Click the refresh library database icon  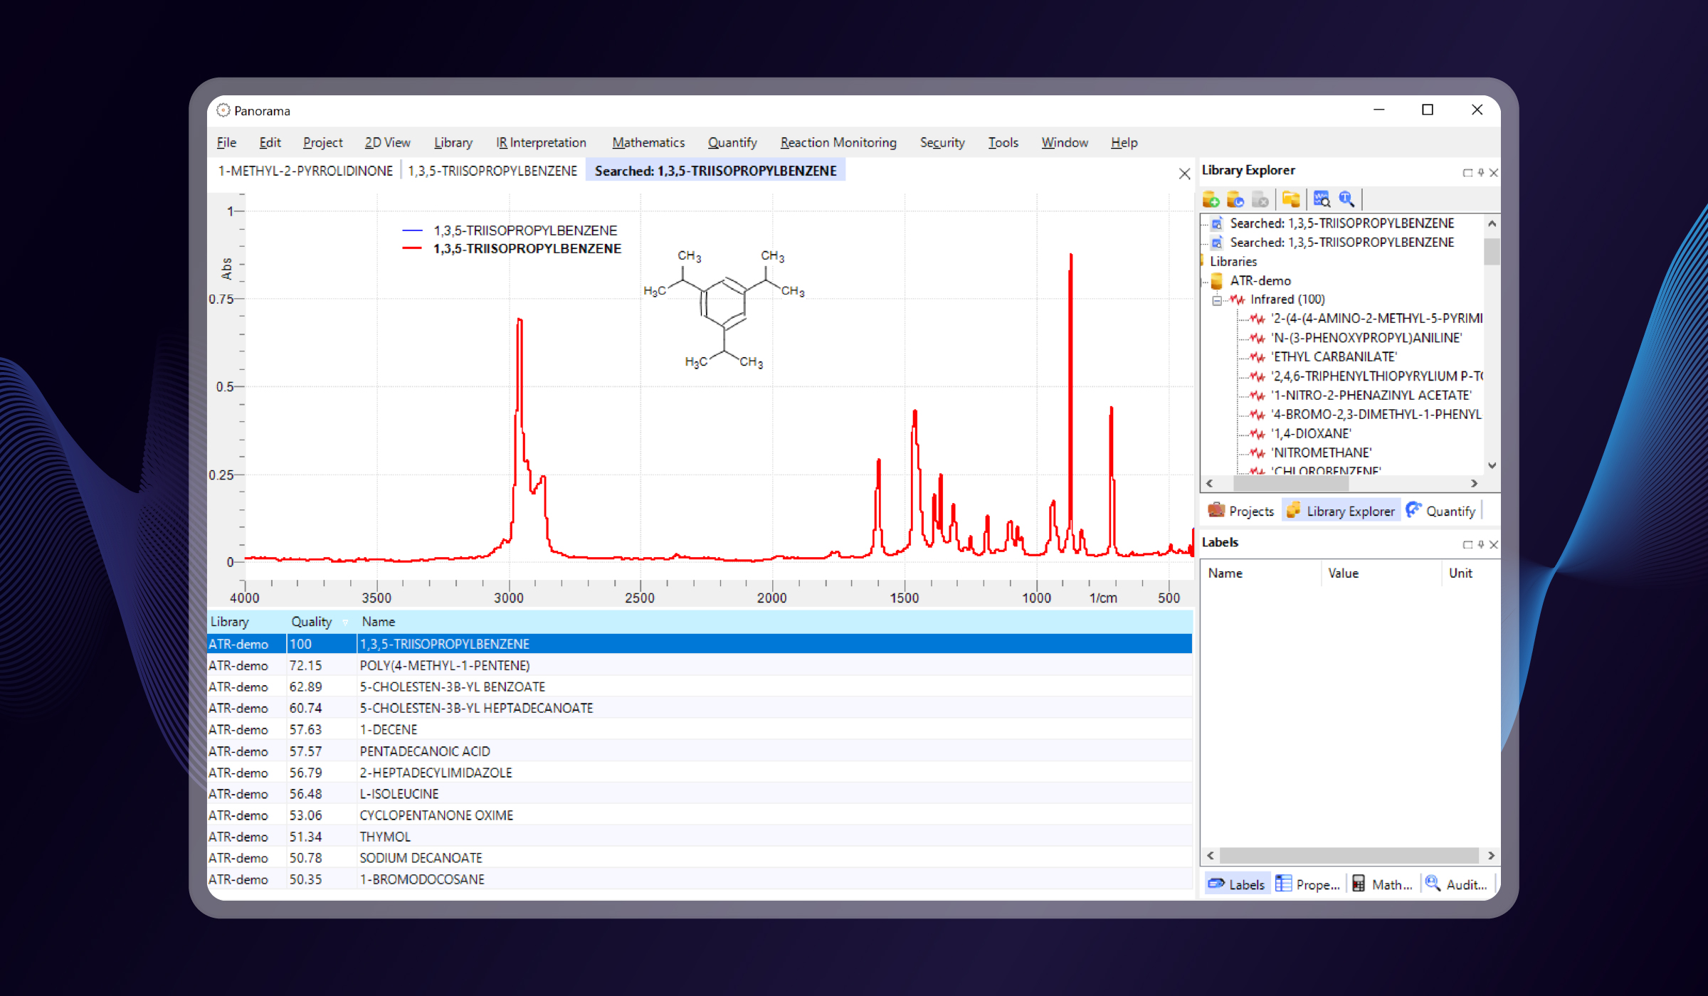(x=1235, y=199)
